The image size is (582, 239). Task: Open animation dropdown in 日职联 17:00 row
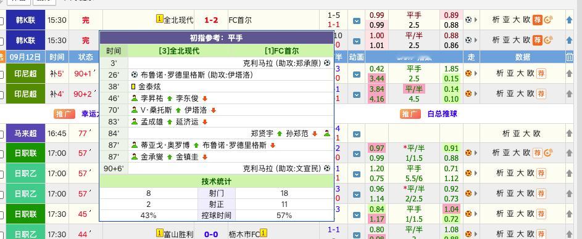coord(357,154)
